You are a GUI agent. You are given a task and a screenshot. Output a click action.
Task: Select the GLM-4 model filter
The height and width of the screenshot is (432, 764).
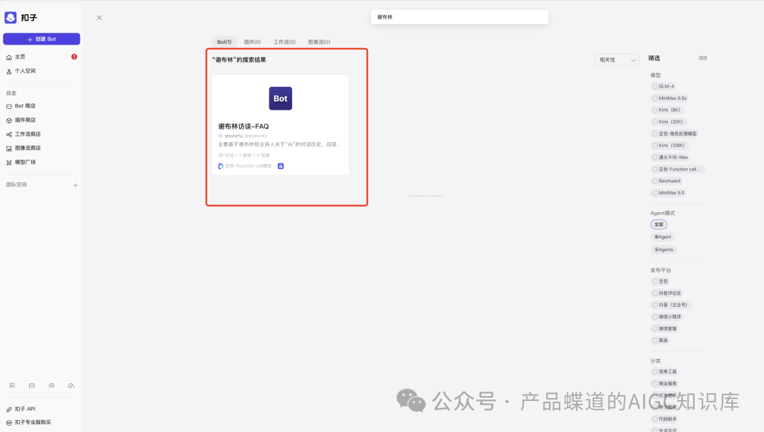[x=663, y=86]
